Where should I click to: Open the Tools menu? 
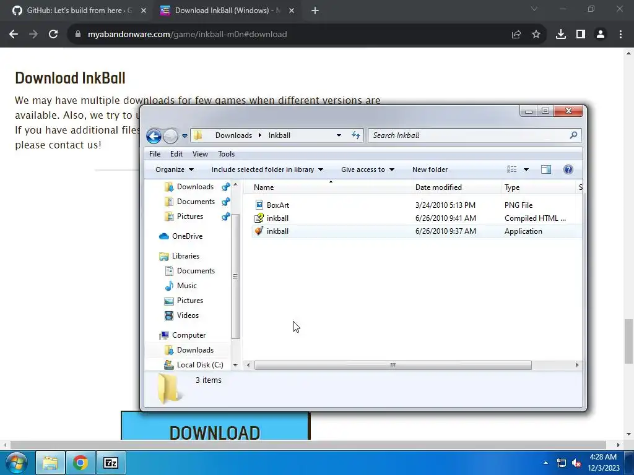pyautogui.click(x=227, y=154)
